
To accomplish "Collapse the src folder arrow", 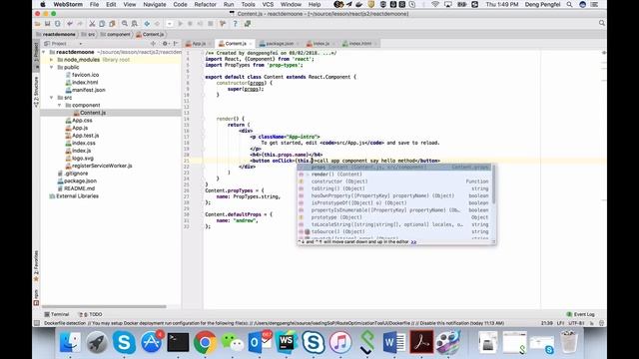I will tap(52, 98).
